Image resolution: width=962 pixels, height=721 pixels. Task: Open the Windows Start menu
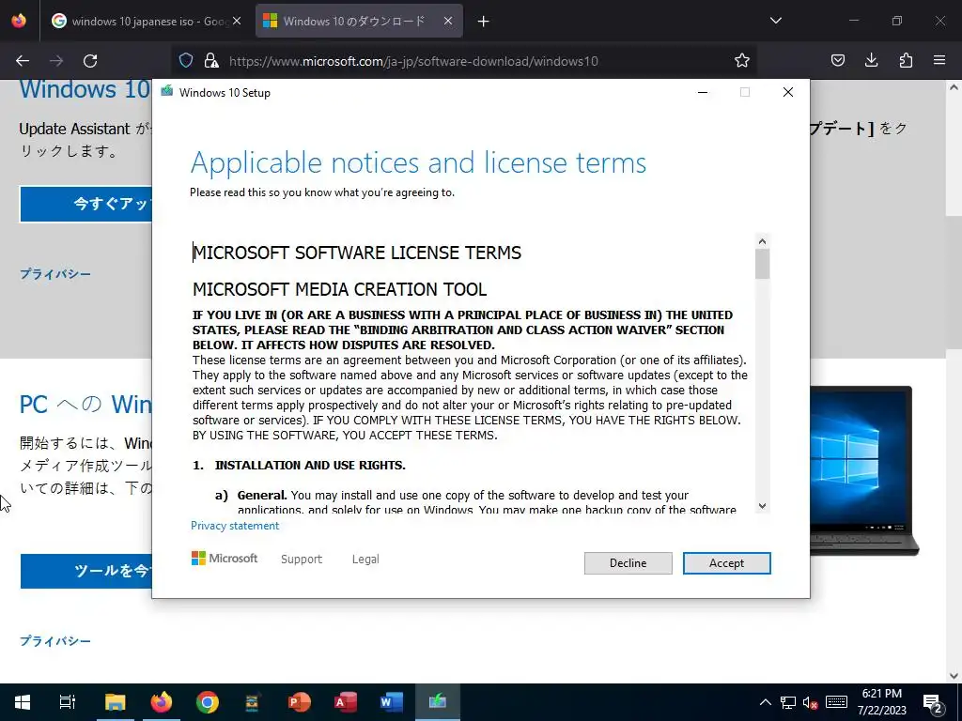[x=23, y=702]
